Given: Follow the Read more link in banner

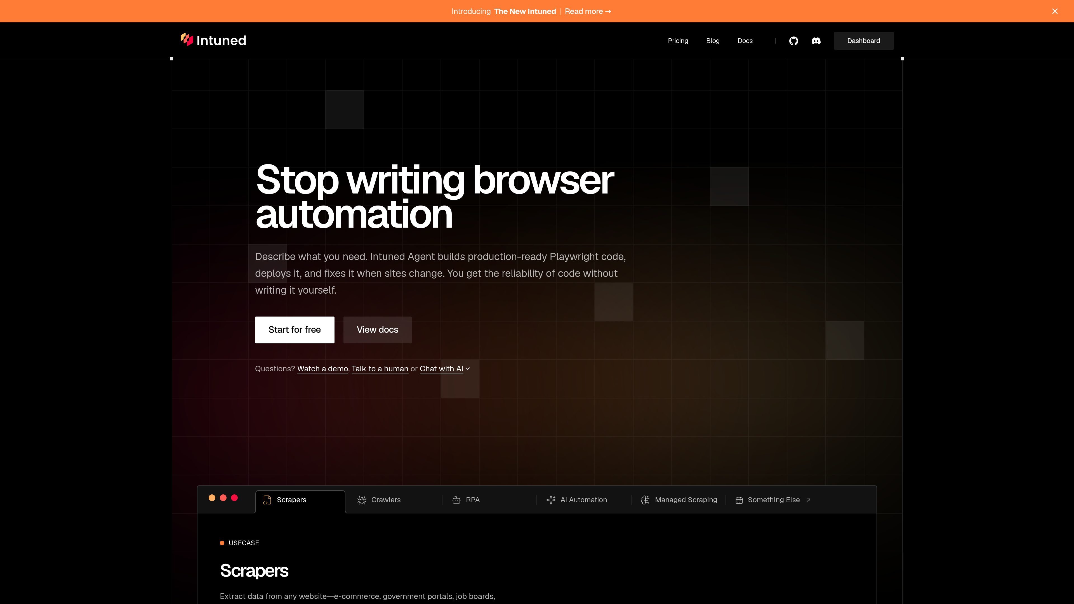Looking at the screenshot, I should (588, 11).
